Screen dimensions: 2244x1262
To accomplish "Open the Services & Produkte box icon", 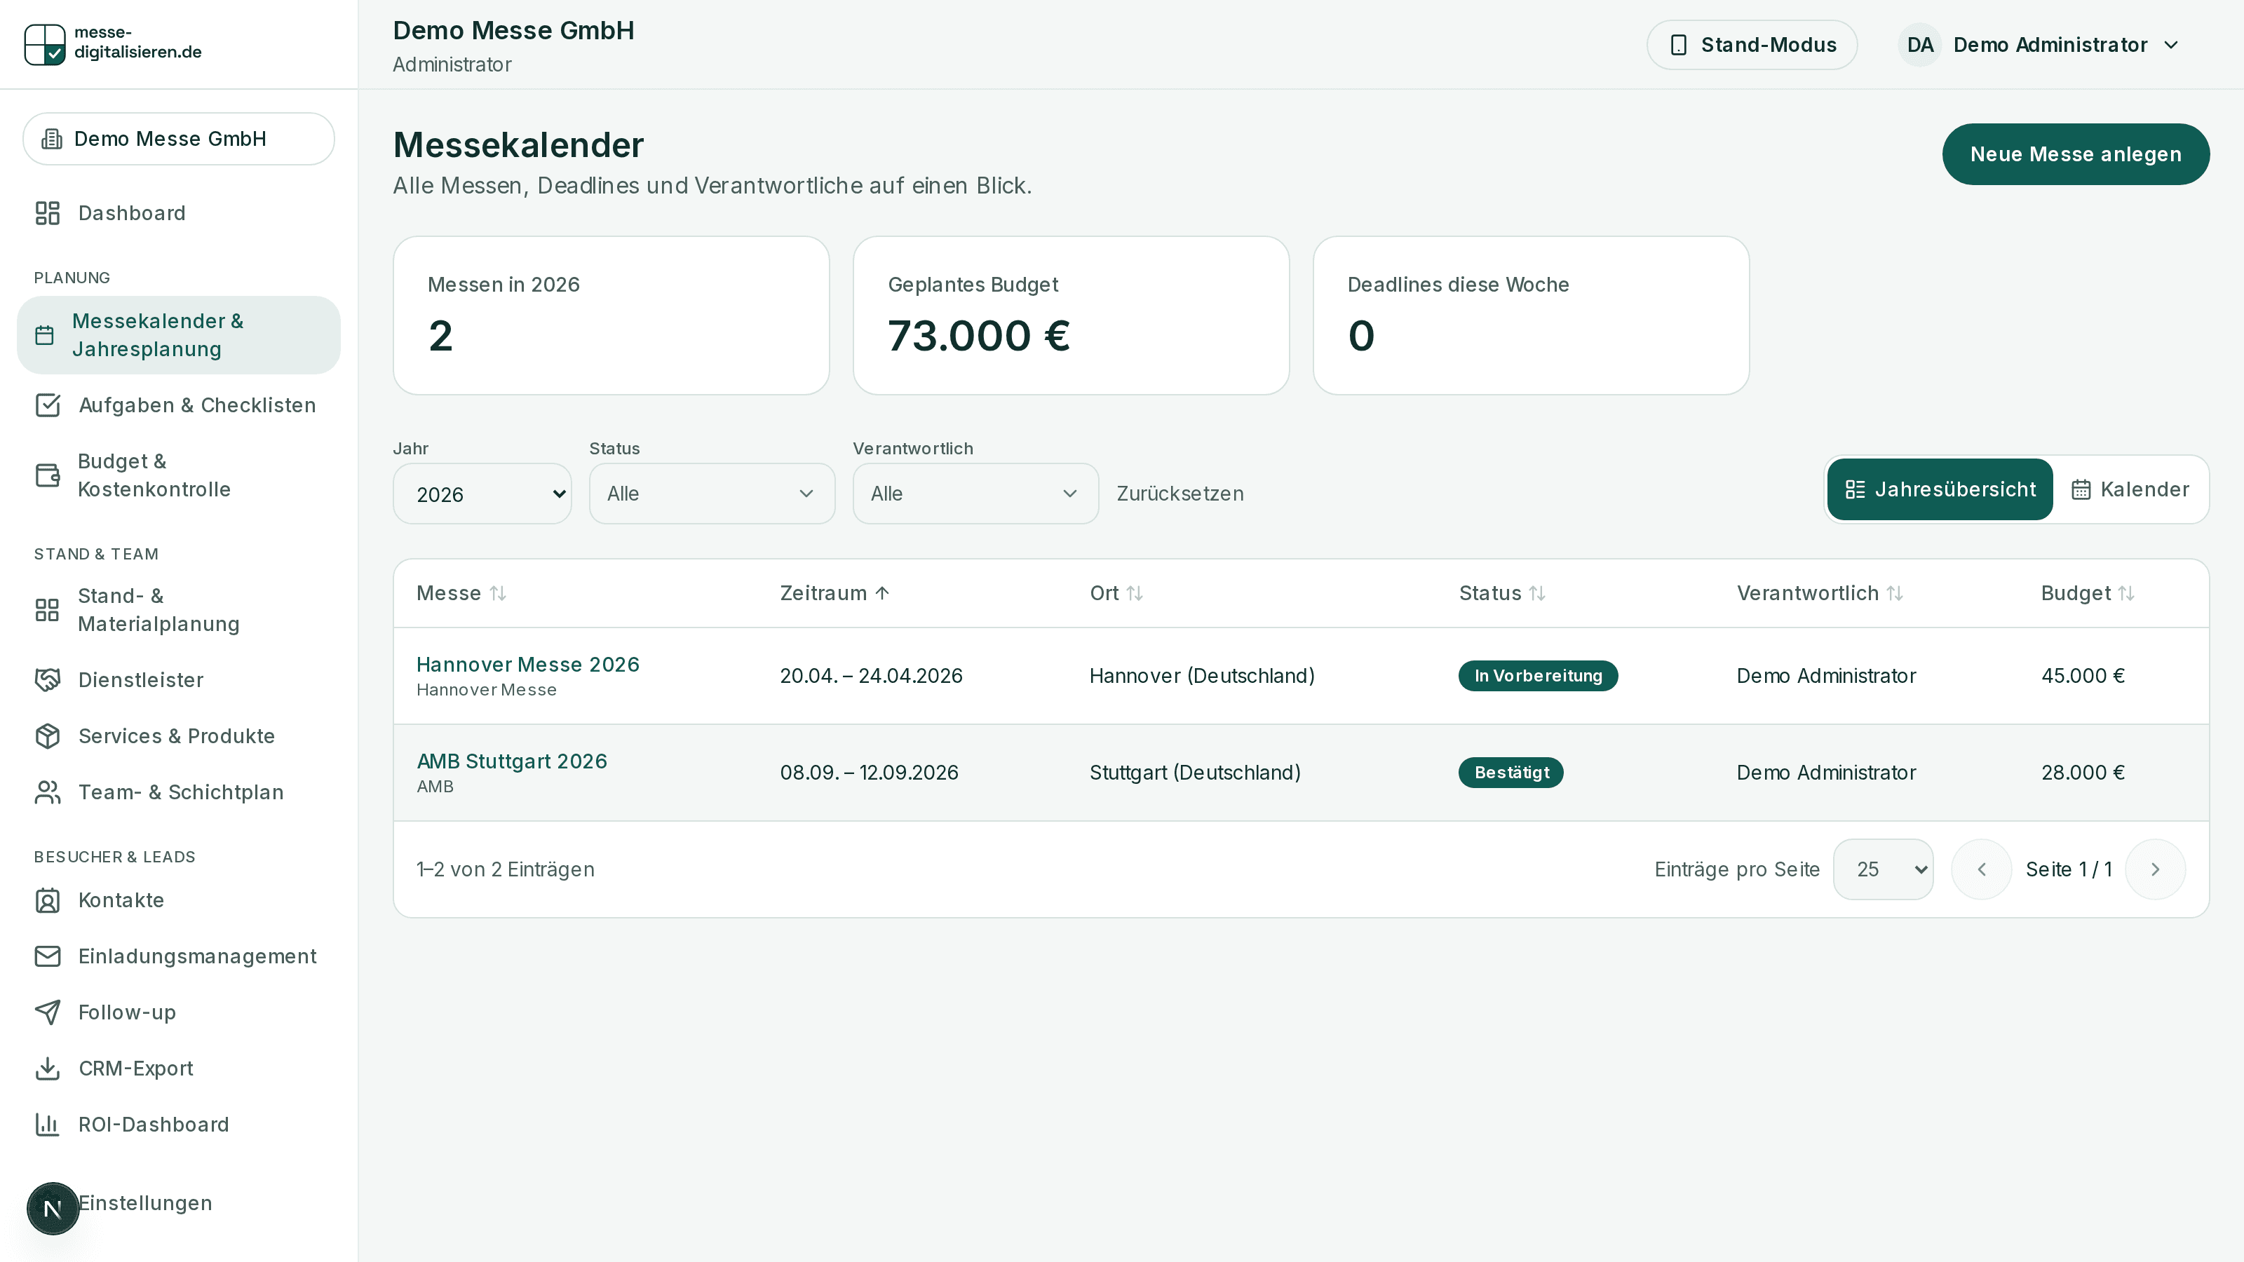I will coord(48,736).
